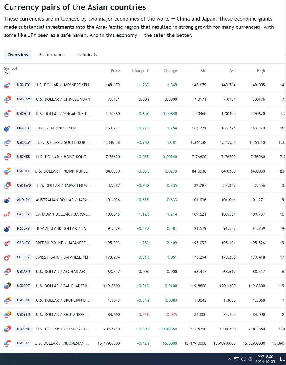Open the taskbar clock and date
This screenshot has height=365, width=286.
[265, 359]
